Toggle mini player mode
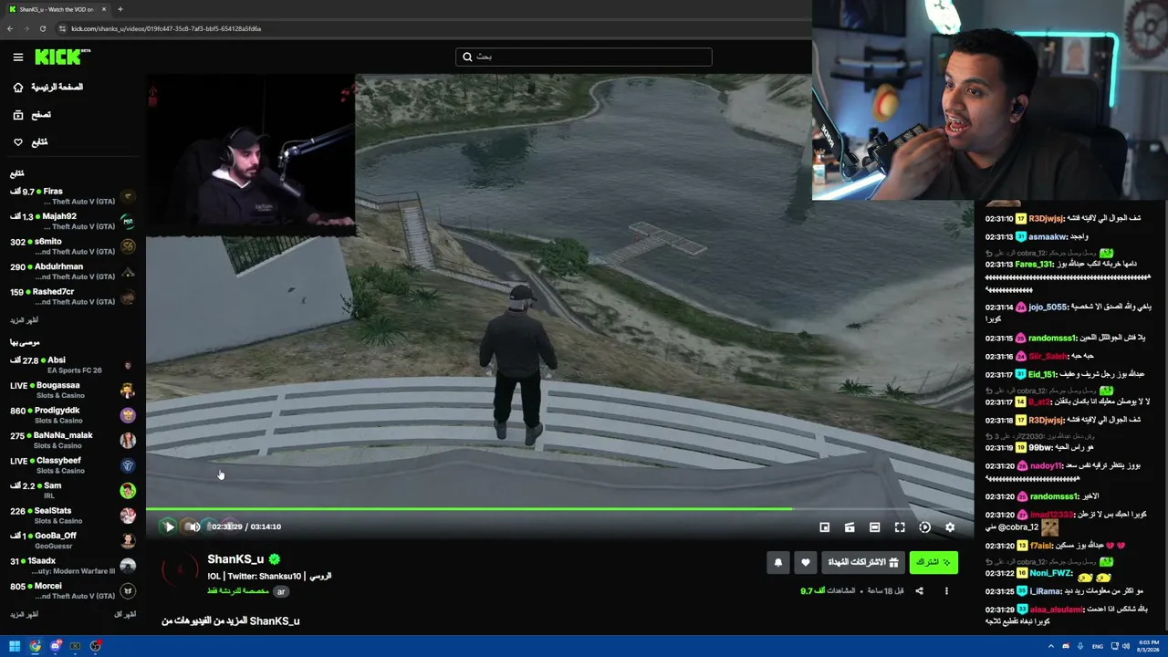The image size is (1168, 657). pyautogui.click(x=825, y=527)
